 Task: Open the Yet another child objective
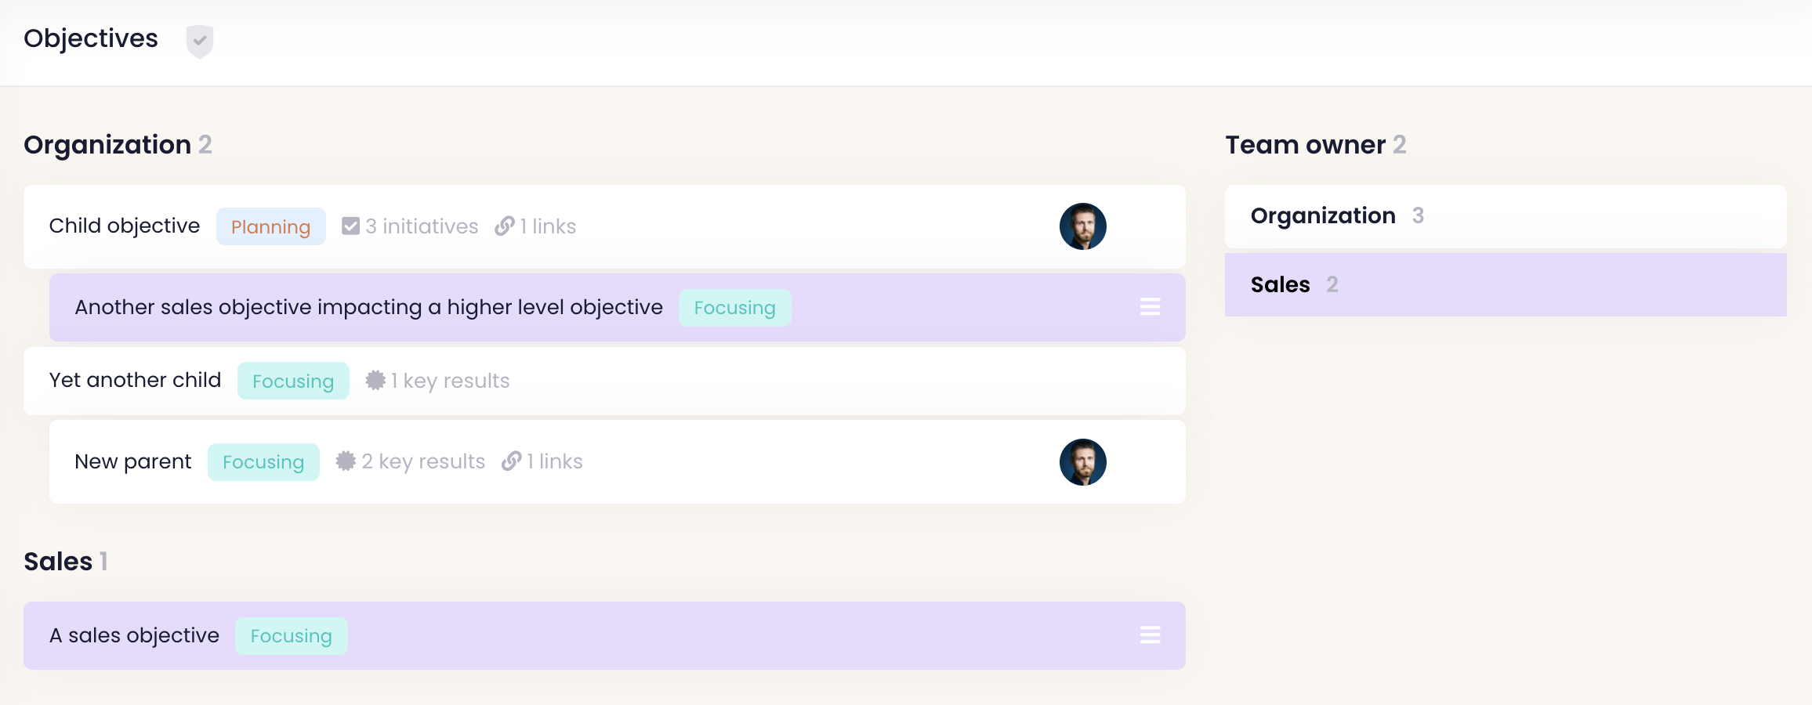pyautogui.click(x=136, y=381)
